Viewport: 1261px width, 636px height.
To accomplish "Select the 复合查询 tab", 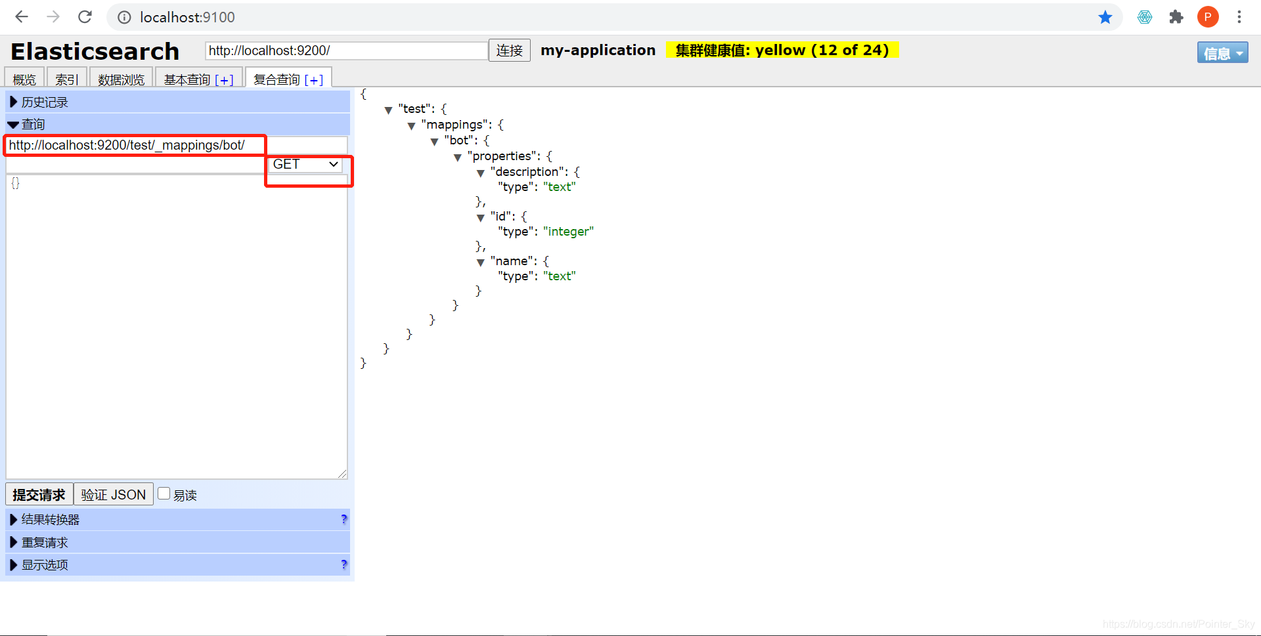I will pos(277,79).
